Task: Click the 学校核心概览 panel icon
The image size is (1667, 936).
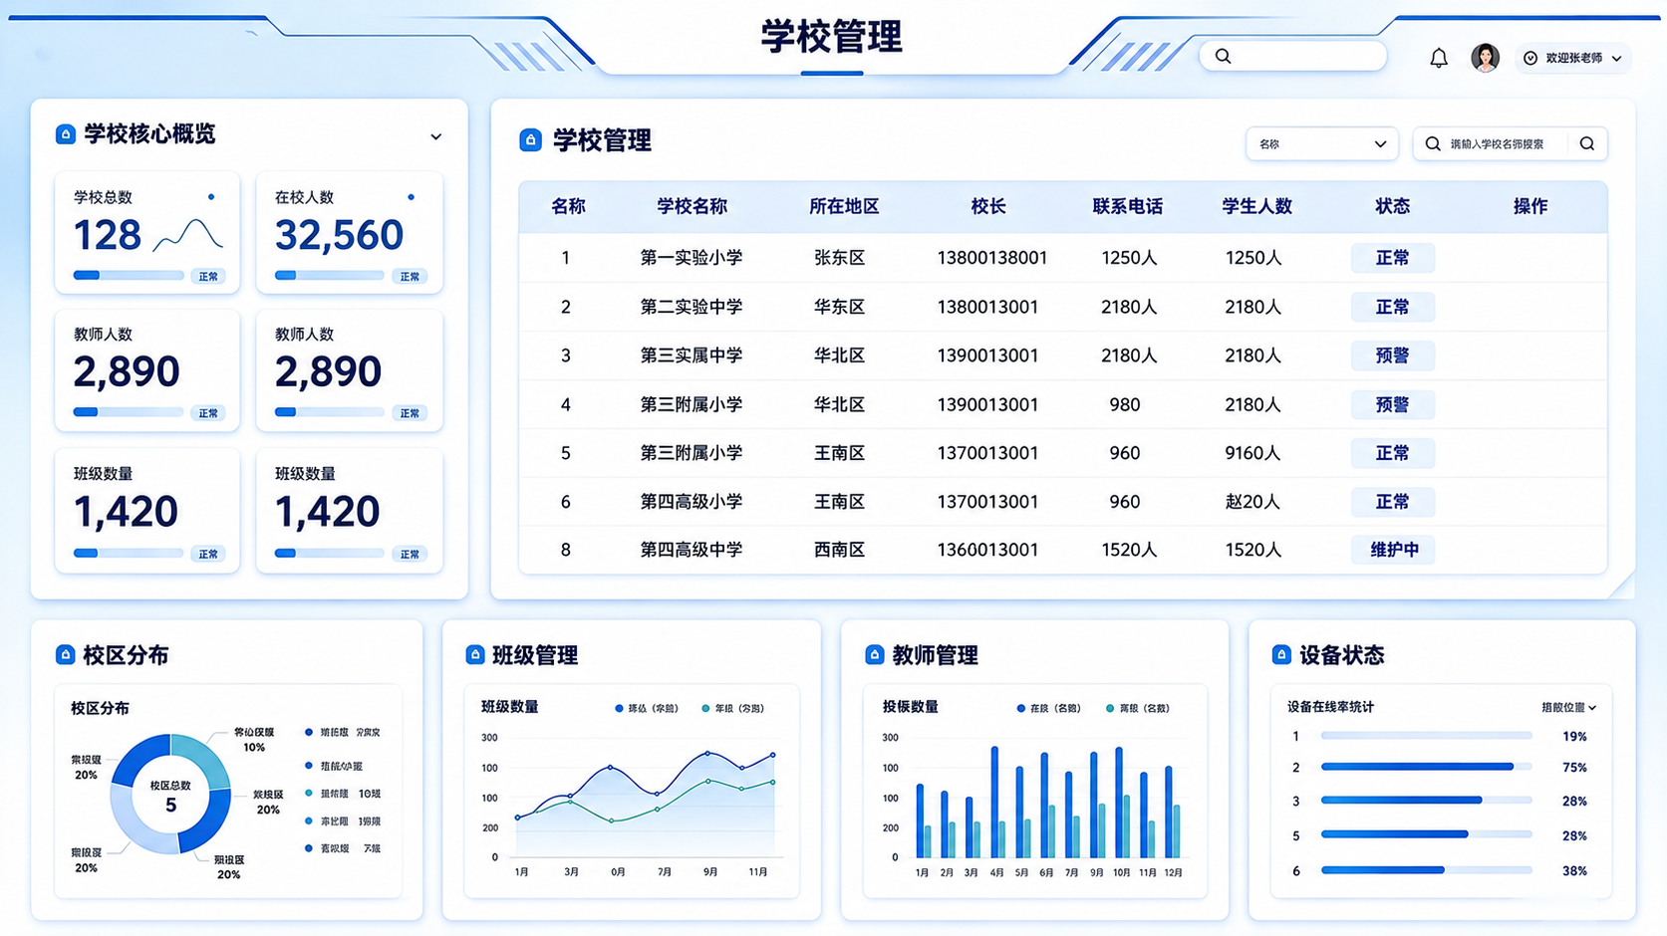Action: 66,134
